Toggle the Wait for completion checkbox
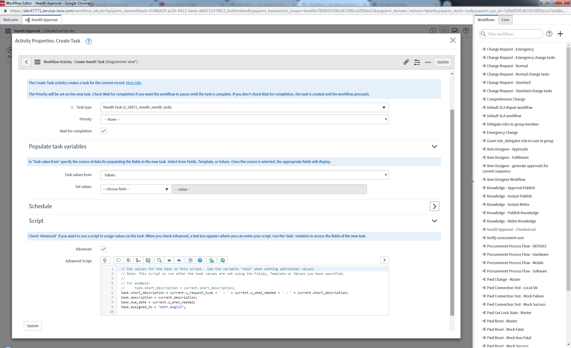Image resolution: width=571 pixels, height=348 pixels. pos(103,131)
